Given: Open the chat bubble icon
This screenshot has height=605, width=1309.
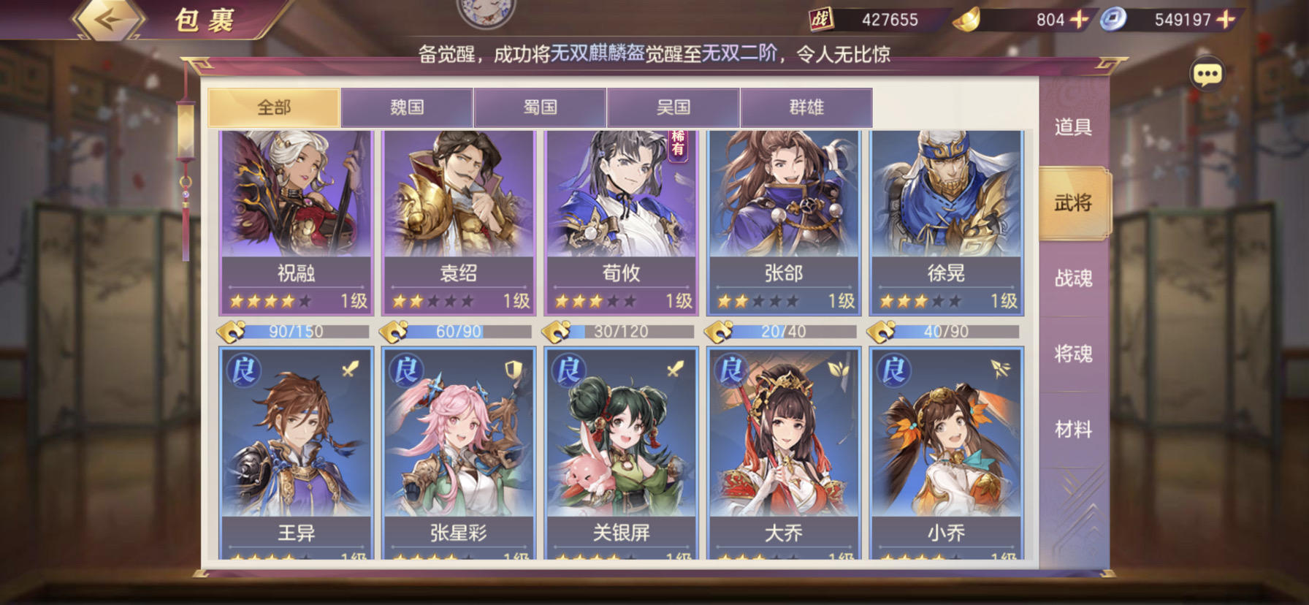Looking at the screenshot, I should (1207, 75).
